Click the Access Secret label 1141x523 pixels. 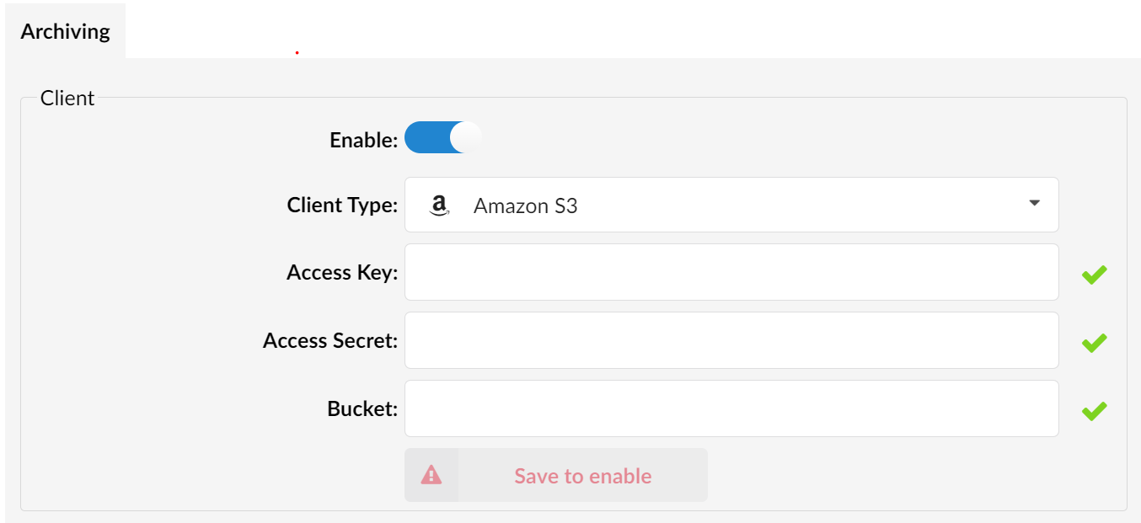[x=330, y=340]
